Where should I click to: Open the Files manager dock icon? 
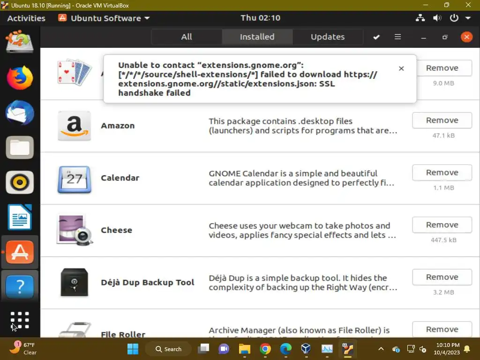point(20,148)
